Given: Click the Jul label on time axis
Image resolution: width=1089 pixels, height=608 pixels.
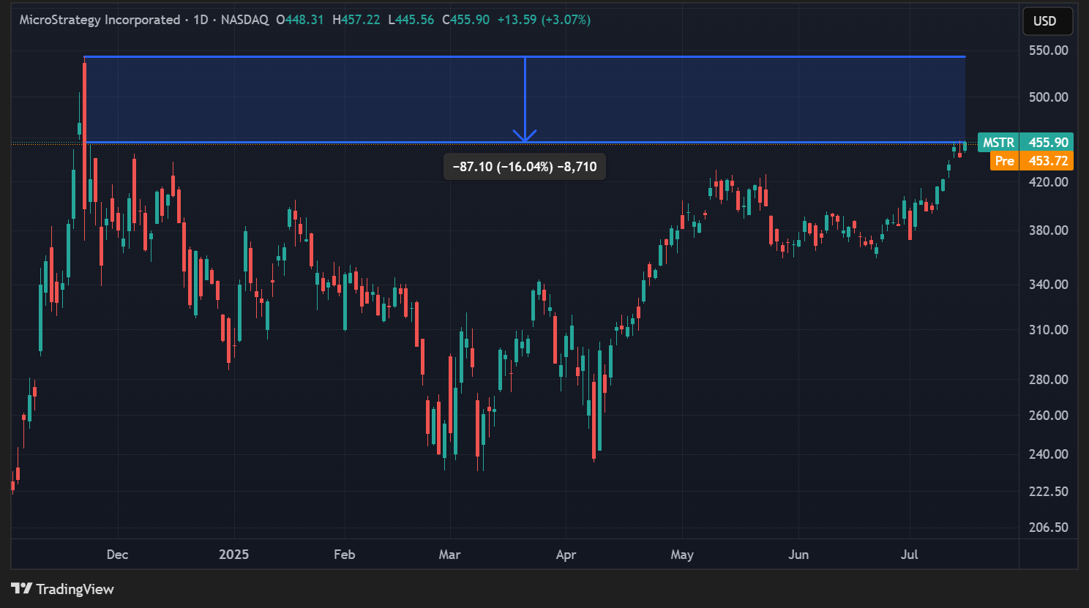Looking at the screenshot, I should pos(909,555).
